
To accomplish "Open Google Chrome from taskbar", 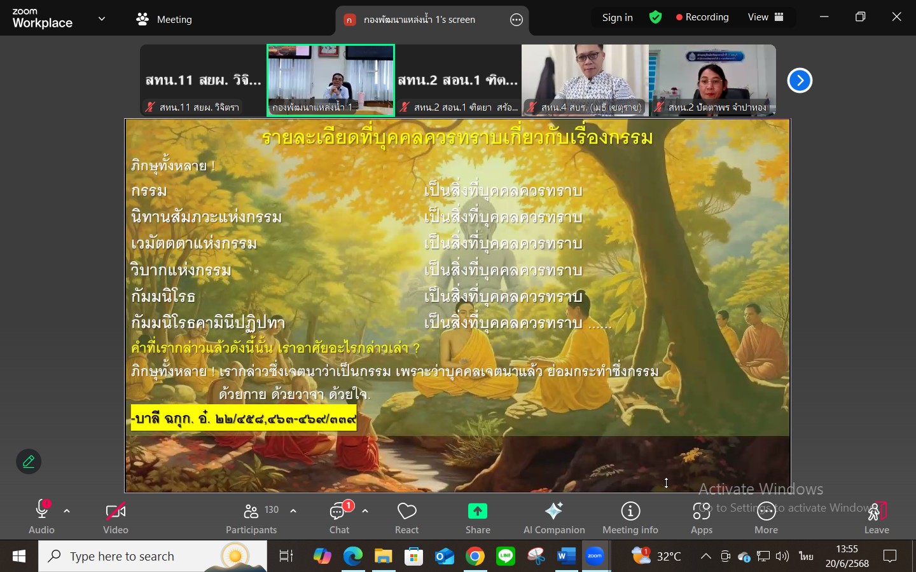I will click(x=475, y=557).
